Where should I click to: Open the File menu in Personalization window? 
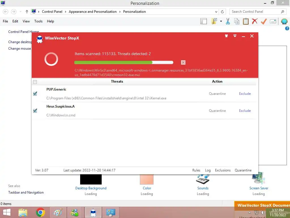click(5, 21)
